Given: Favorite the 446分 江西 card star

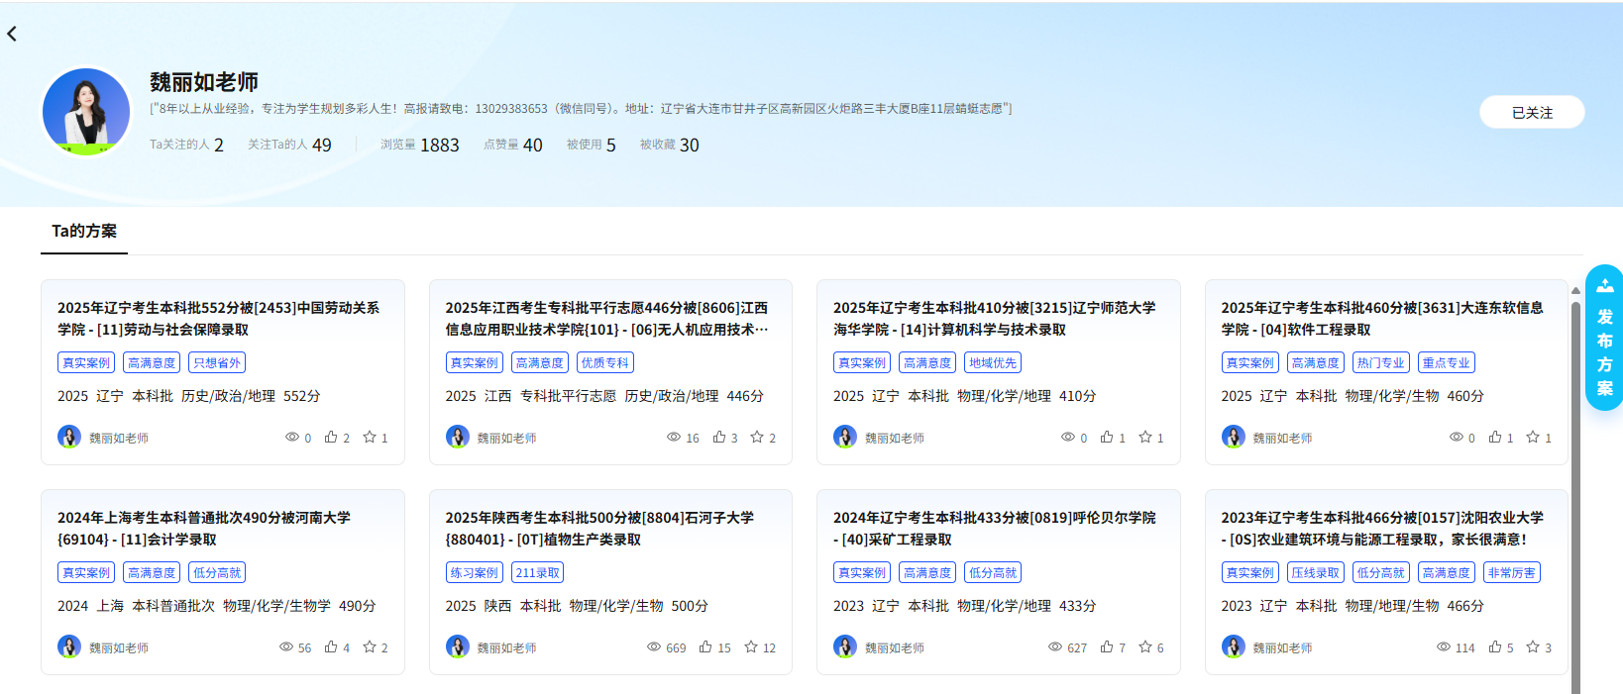Looking at the screenshot, I should coord(757,437).
